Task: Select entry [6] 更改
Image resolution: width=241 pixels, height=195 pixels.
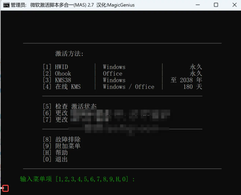Action: (55, 113)
